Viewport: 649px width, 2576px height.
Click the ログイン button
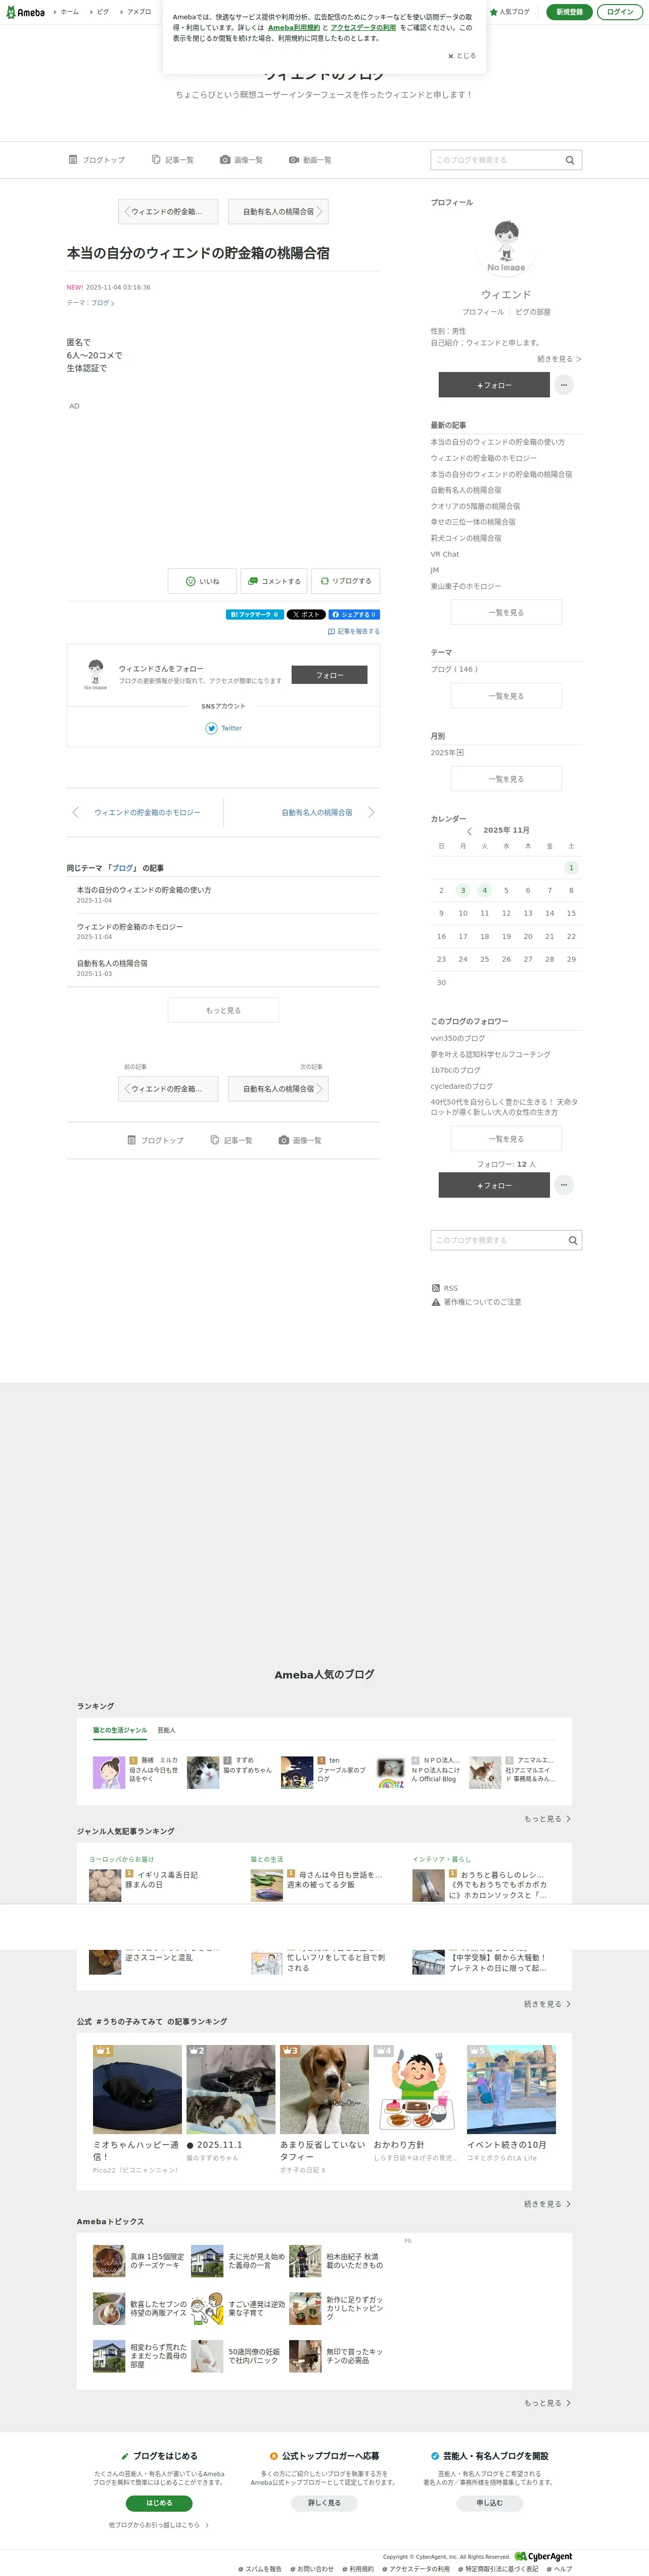[620, 12]
